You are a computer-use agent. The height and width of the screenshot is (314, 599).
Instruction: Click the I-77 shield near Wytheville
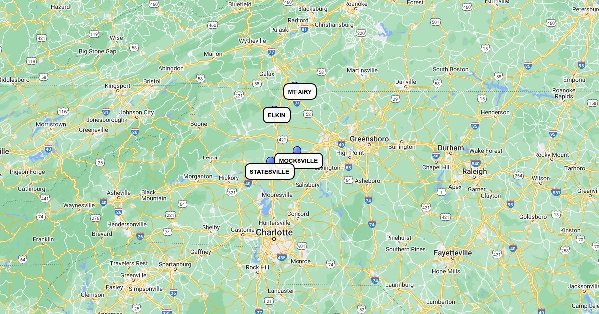point(271,51)
